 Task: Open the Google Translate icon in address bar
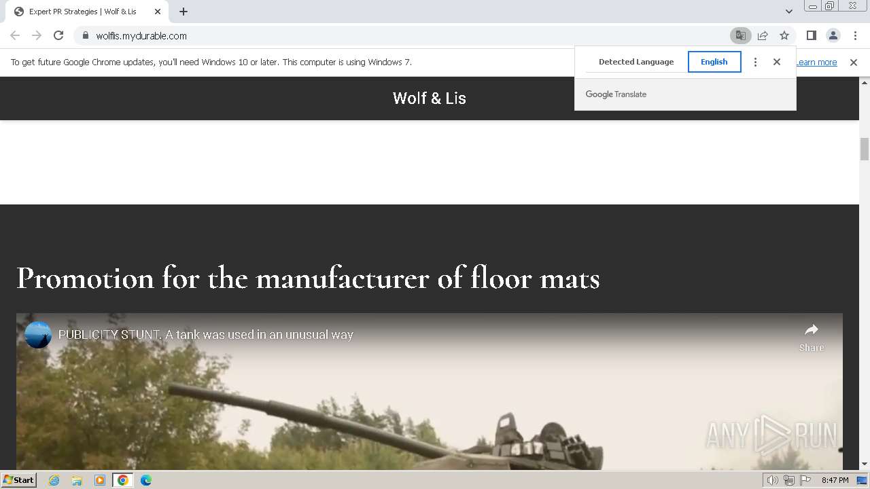coord(740,35)
